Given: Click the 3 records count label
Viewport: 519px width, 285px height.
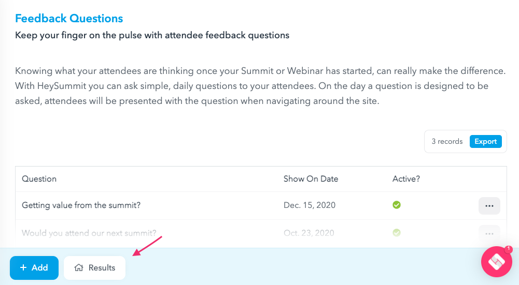Looking at the screenshot, I should click(x=447, y=141).
